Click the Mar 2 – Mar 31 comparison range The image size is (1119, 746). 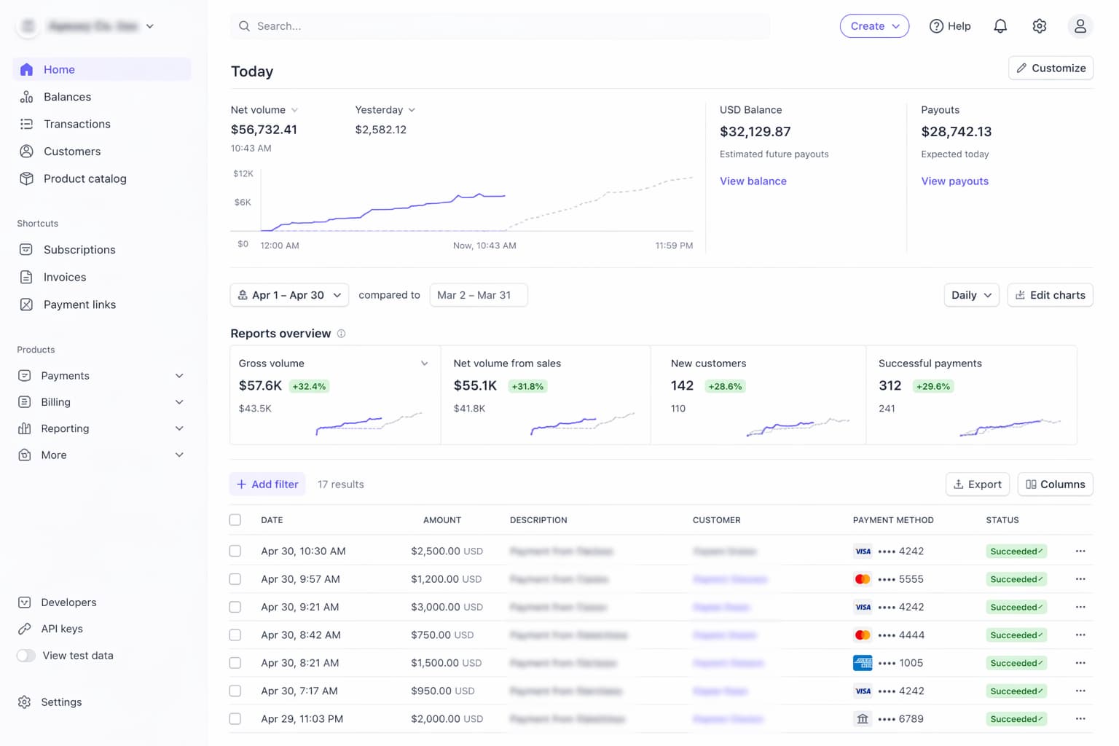pos(479,295)
